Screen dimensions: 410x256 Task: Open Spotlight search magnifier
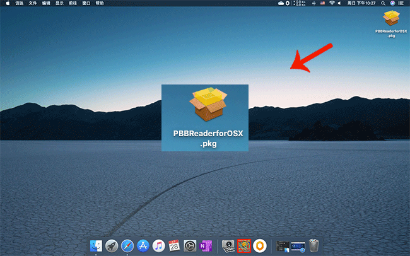tap(383, 3)
